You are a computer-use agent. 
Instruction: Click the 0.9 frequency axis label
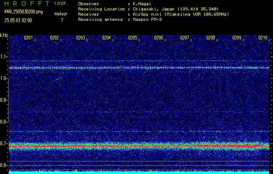tap(3, 100)
